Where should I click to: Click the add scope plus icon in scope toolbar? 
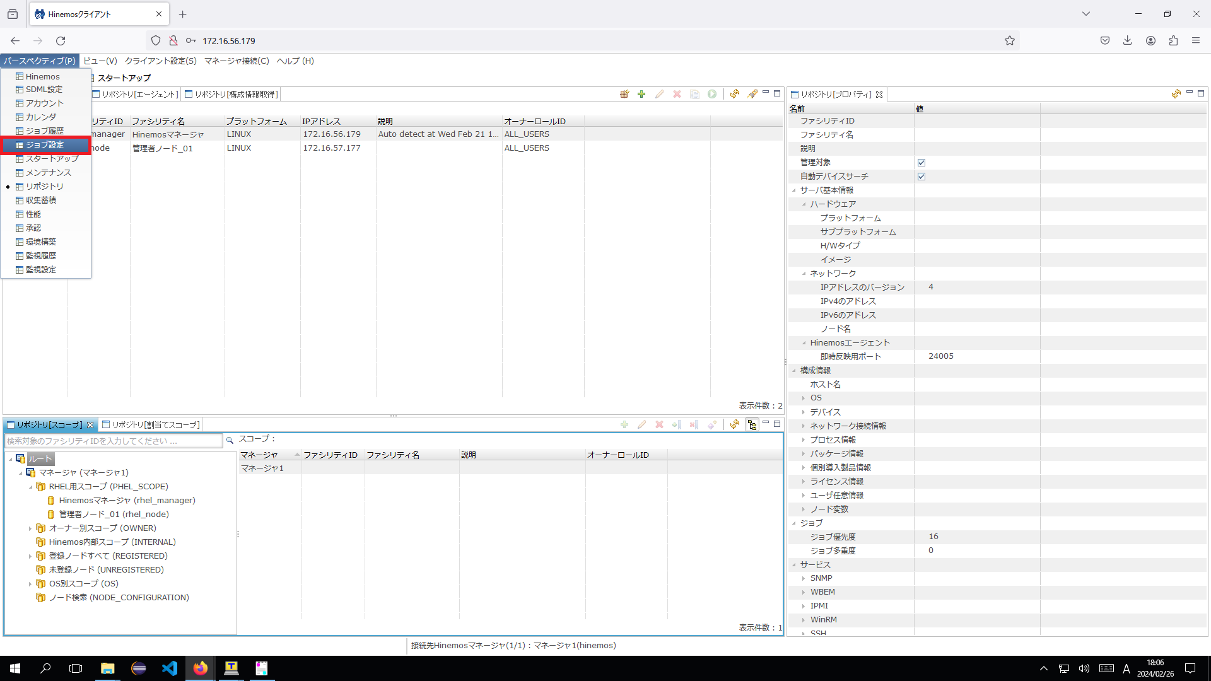(x=624, y=424)
